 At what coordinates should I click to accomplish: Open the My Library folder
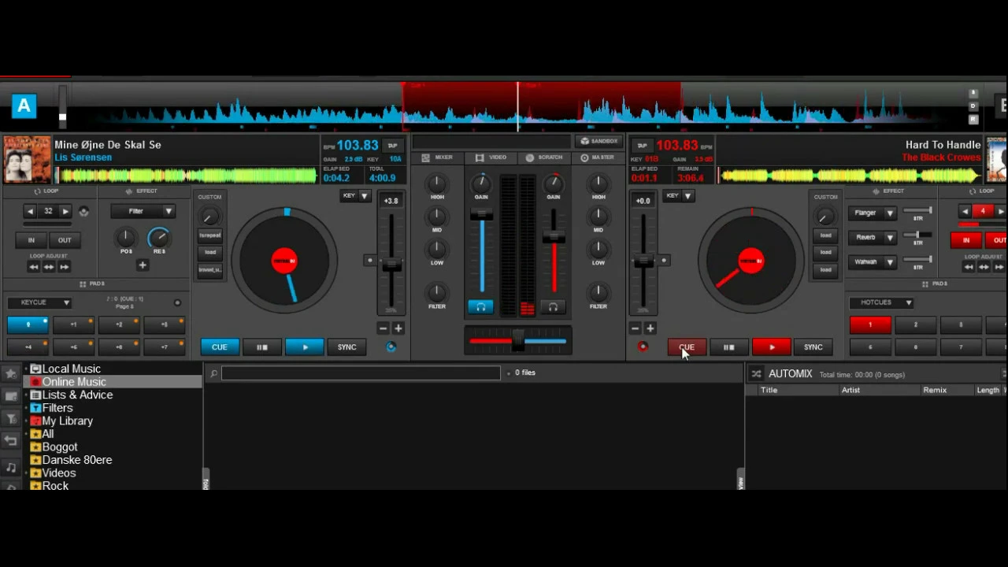pyautogui.click(x=67, y=421)
